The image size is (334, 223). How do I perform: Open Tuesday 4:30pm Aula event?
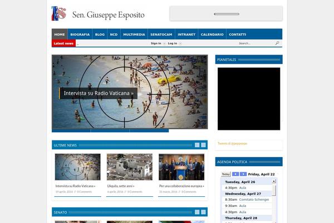coord(247,188)
